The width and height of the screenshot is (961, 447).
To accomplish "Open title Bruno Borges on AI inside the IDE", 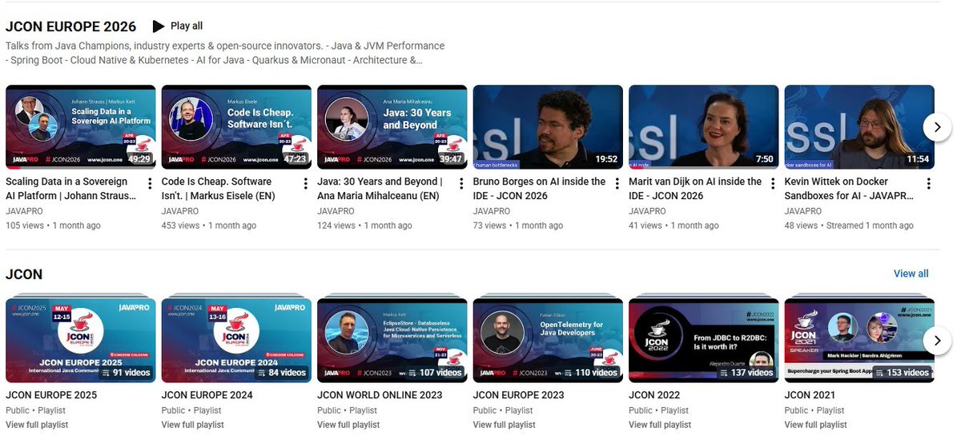I will [x=540, y=189].
